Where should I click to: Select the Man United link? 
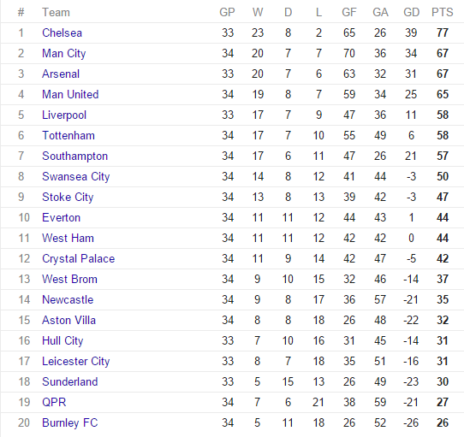pos(70,94)
